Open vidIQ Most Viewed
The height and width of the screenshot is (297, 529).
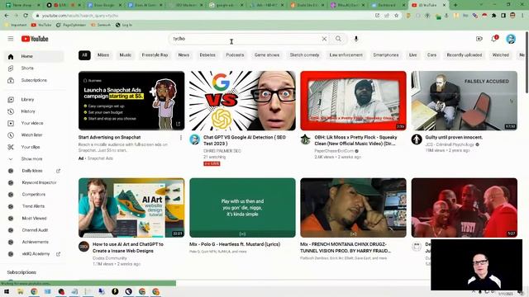click(34, 218)
